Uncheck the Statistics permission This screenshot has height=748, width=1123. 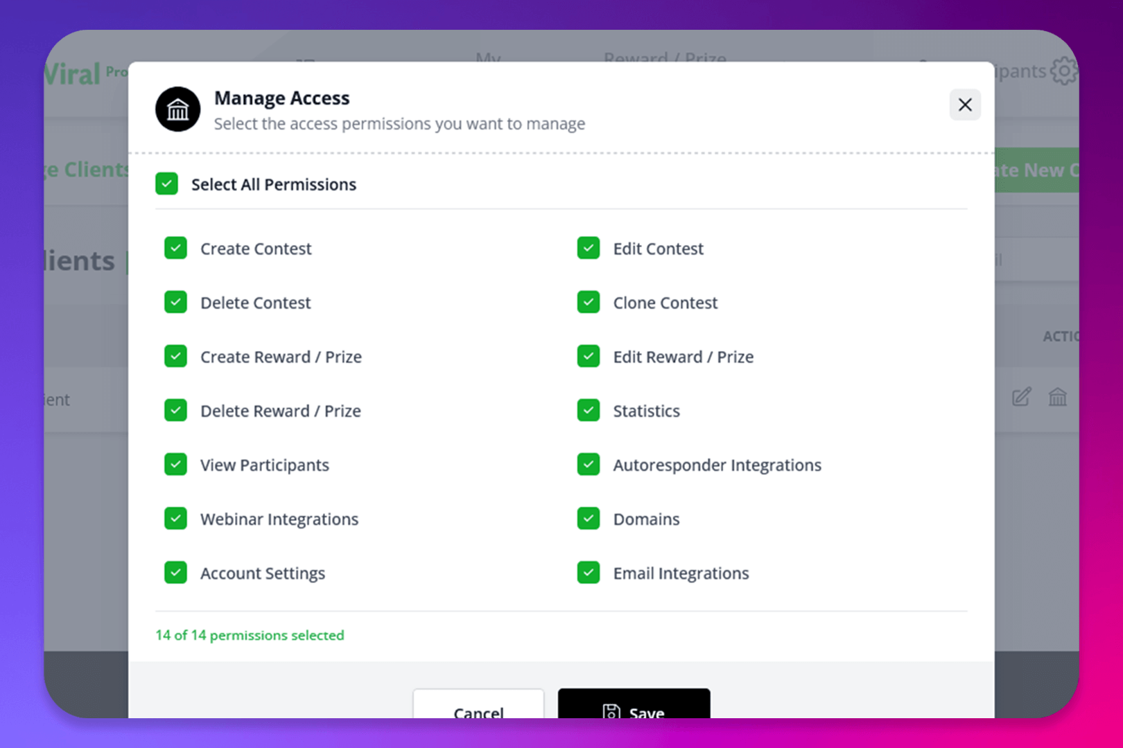[589, 410]
